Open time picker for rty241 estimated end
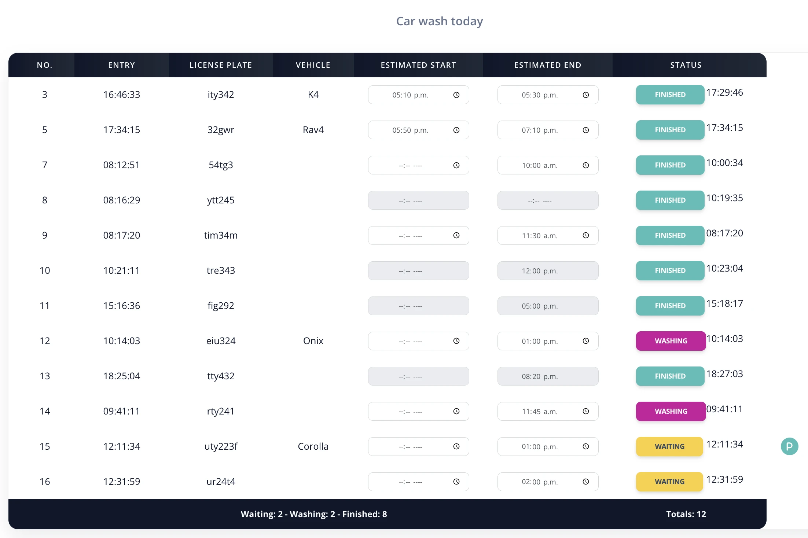This screenshot has height=538, width=808. [585, 411]
